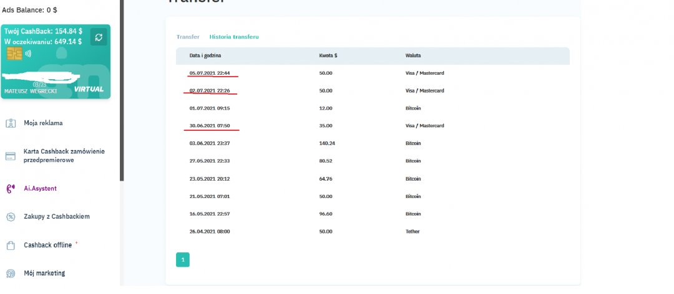The height and width of the screenshot is (294, 674).
Task: Switch to the Transfer tab
Action: (188, 37)
